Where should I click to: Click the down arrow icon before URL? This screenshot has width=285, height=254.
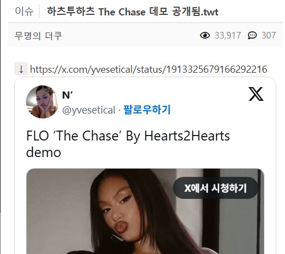(21, 69)
